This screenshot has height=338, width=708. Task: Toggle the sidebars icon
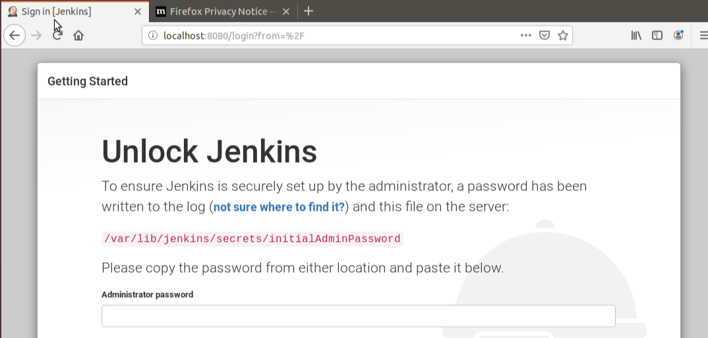[x=657, y=35]
